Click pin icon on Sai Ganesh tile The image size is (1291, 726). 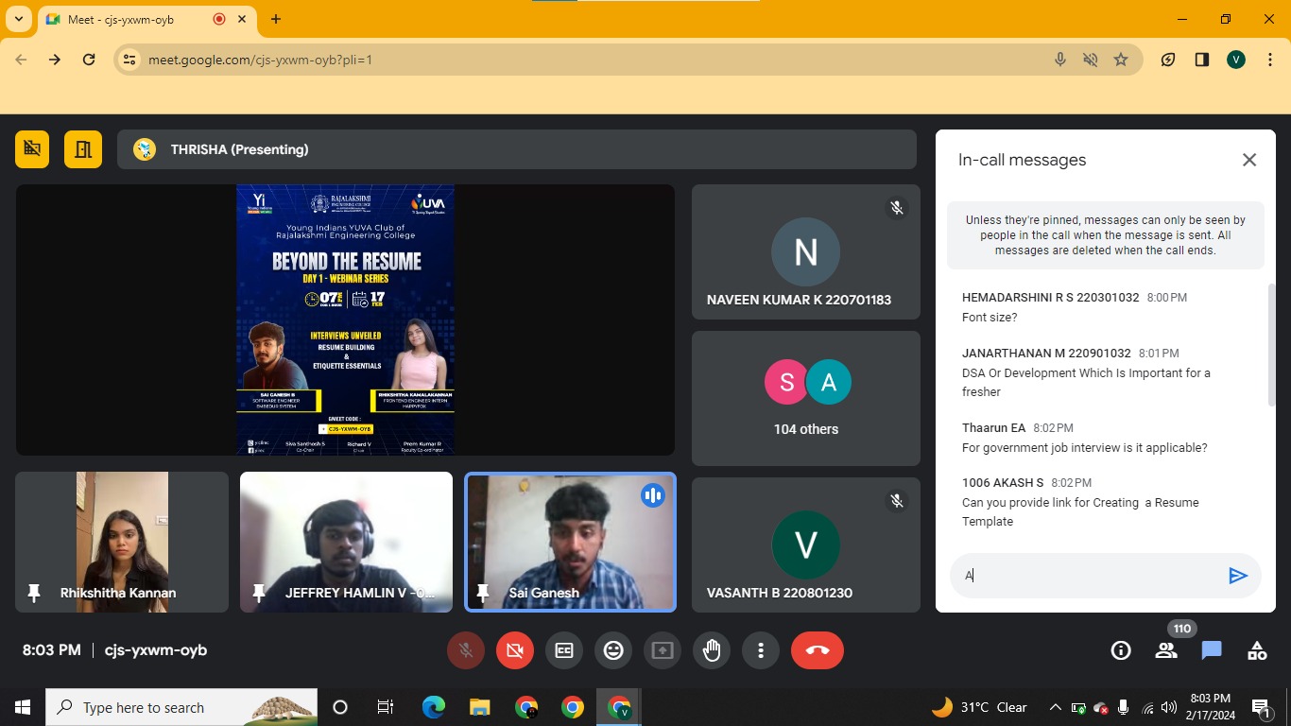(x=483, y=593)
